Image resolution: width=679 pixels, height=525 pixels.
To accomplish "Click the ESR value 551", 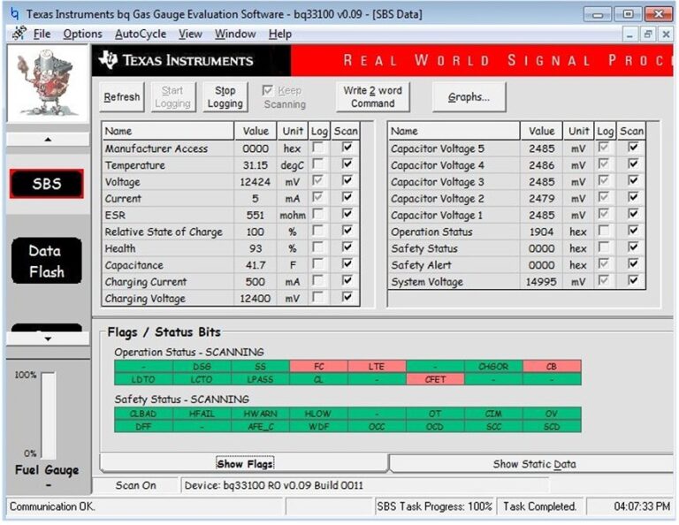I will [x=255, y=215].
